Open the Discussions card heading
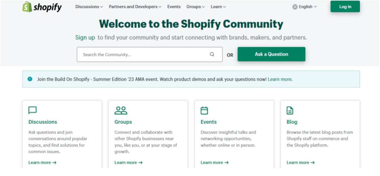380x176 pixels. tap(43, 122)
